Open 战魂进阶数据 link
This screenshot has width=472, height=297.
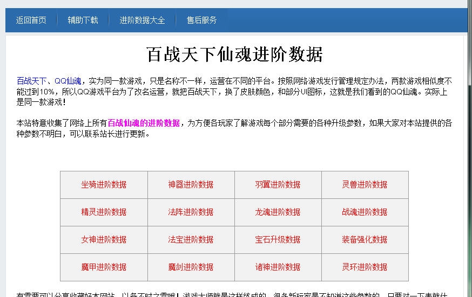coord(365,212)
